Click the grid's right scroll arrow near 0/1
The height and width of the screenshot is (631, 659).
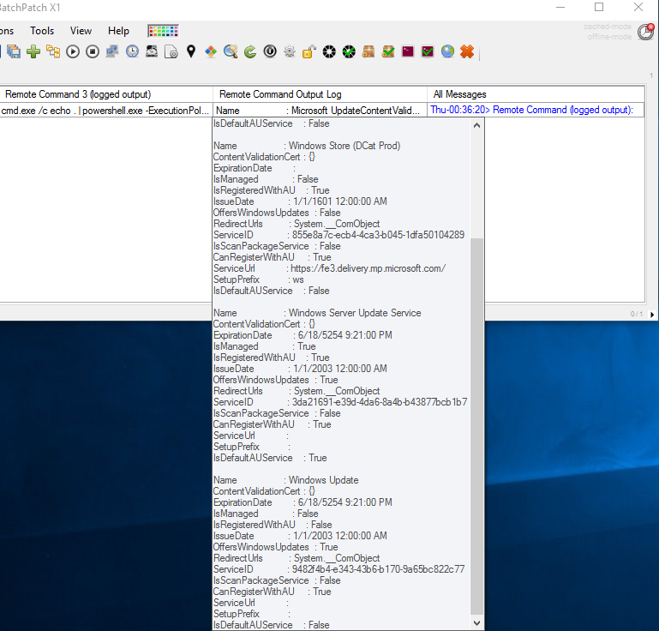(x=652, y=314)
